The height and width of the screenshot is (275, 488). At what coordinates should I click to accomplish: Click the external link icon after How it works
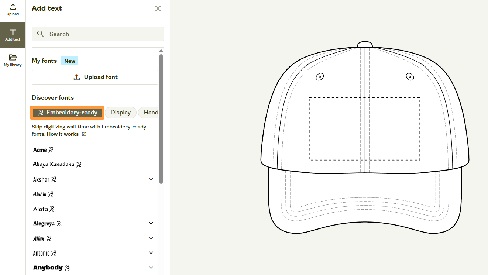84,134
